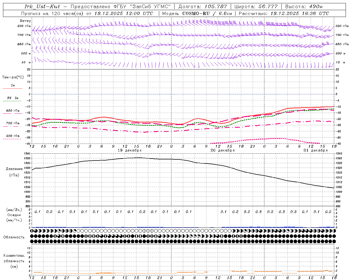Click the dash-dot pink line sample under the 700 гПа legend
Viewport: 350px width, 280px height.
click(13, 126)
